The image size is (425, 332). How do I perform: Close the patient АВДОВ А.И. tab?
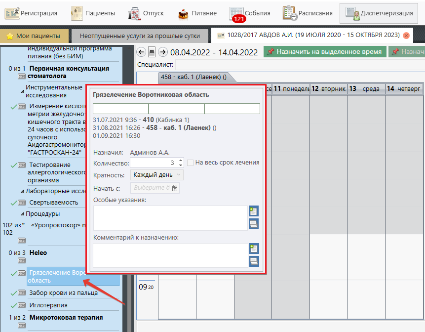tap(406, 36)
